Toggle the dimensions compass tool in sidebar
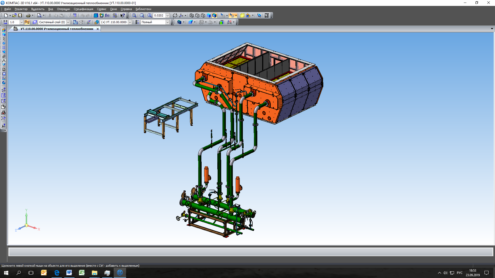Image resolution: width=495 pixels, height=278 pixels. (x=4, y=61)
